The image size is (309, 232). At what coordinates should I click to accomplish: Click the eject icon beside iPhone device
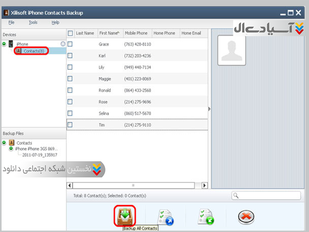coord(63,44)
